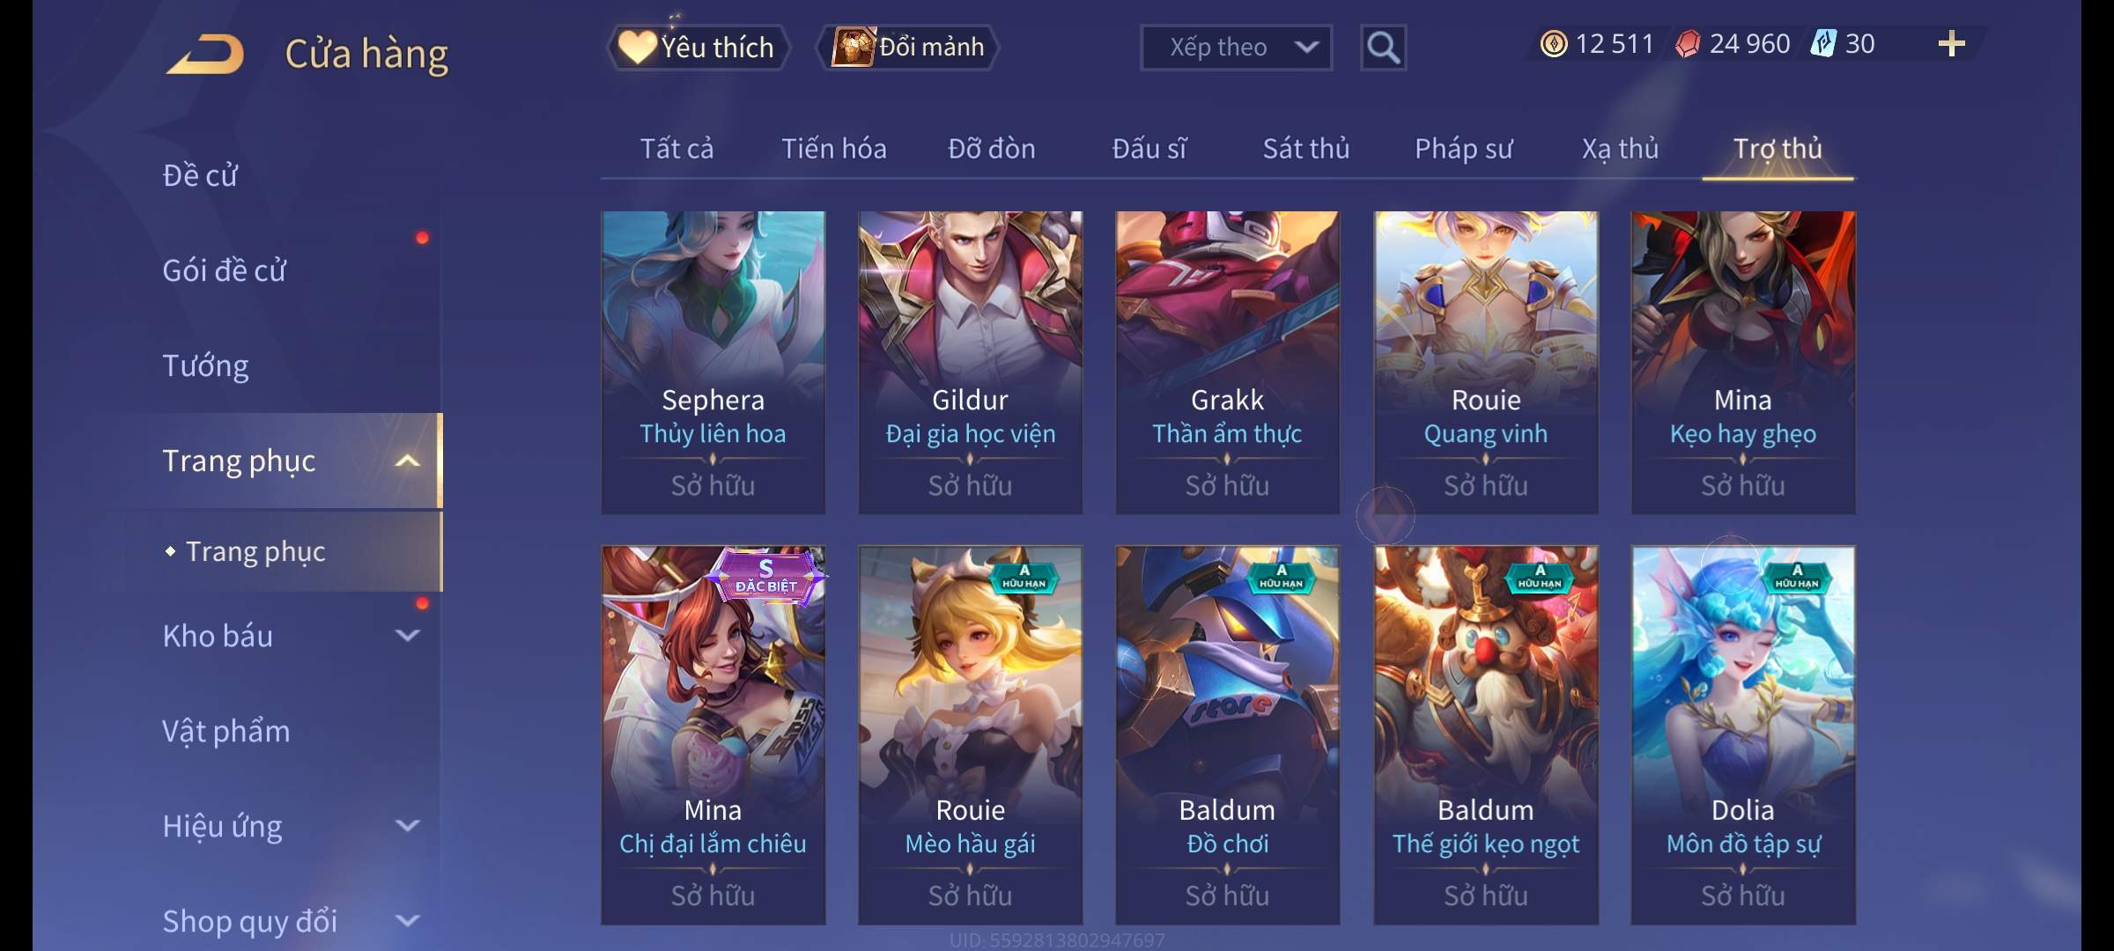The width and height of the screenshot is (2114, 951).
Task: Open the search magnifier icon
Action: (1383, 48)
